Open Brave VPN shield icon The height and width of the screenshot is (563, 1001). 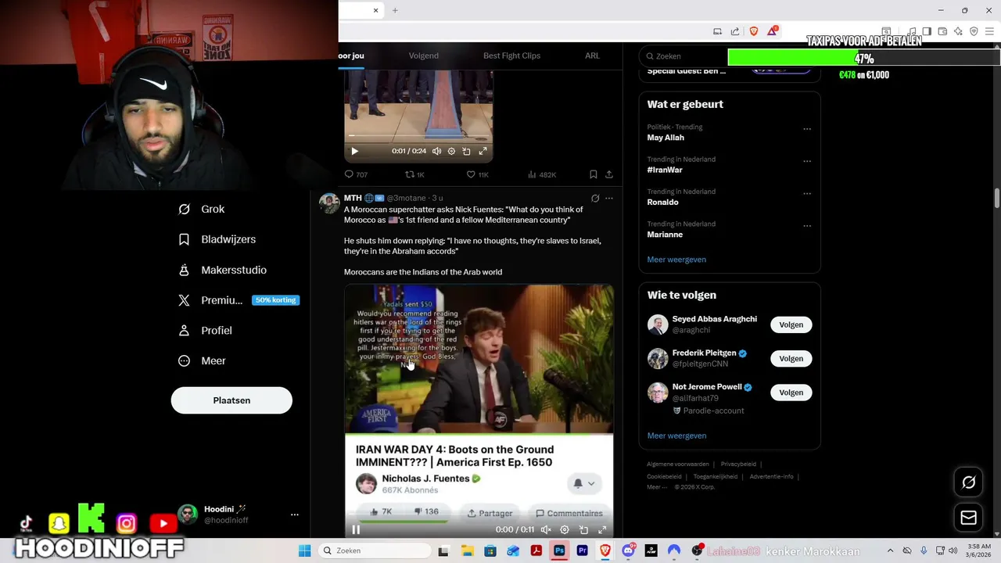click(x=974, y=31)
